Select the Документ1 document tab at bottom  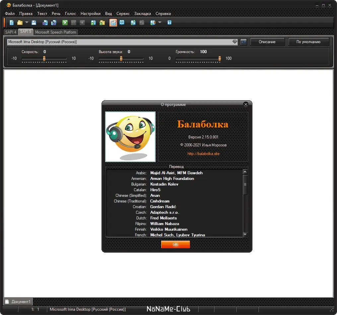pyautogui.click(x=18, y=302)
